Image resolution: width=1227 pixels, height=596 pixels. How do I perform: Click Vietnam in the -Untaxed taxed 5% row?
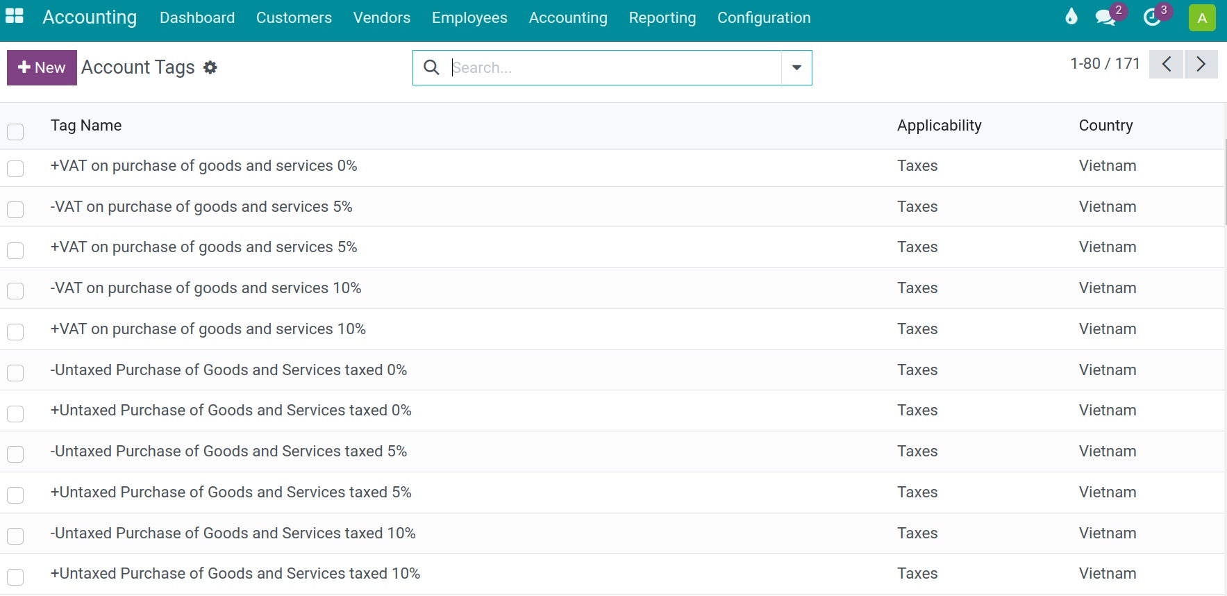1108,452
